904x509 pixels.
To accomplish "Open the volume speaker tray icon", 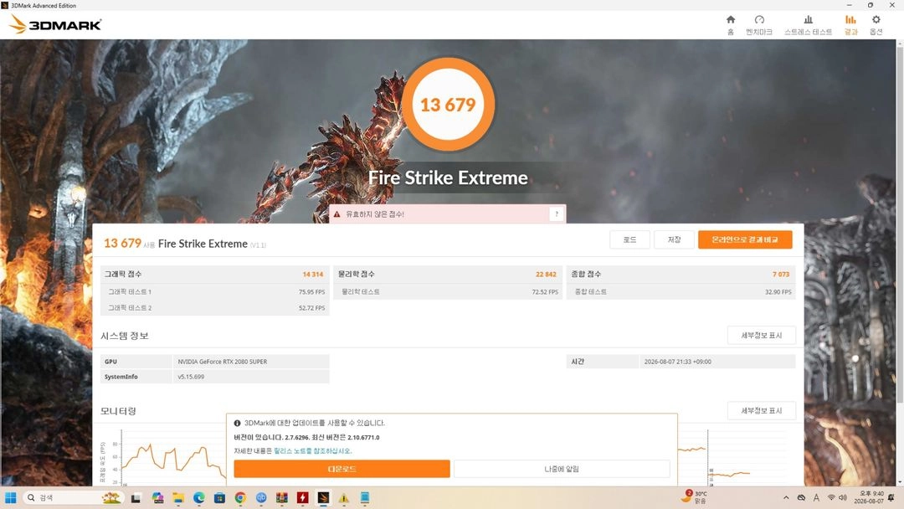I will (x=843, y=497).
